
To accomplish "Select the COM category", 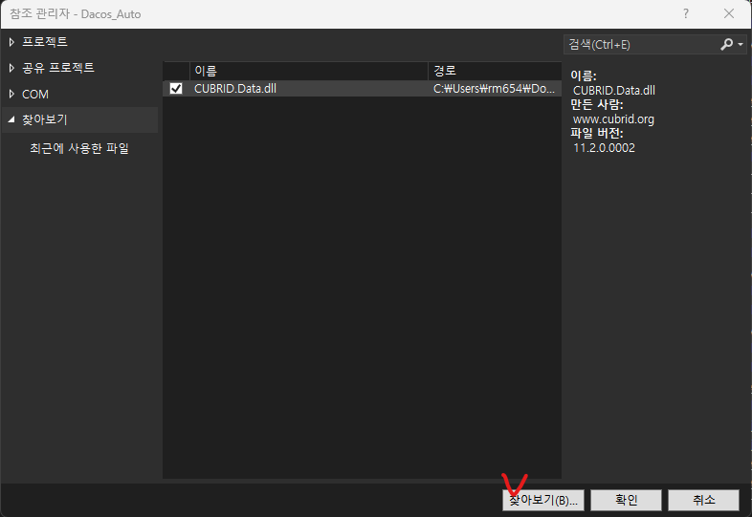I will 35,95.
